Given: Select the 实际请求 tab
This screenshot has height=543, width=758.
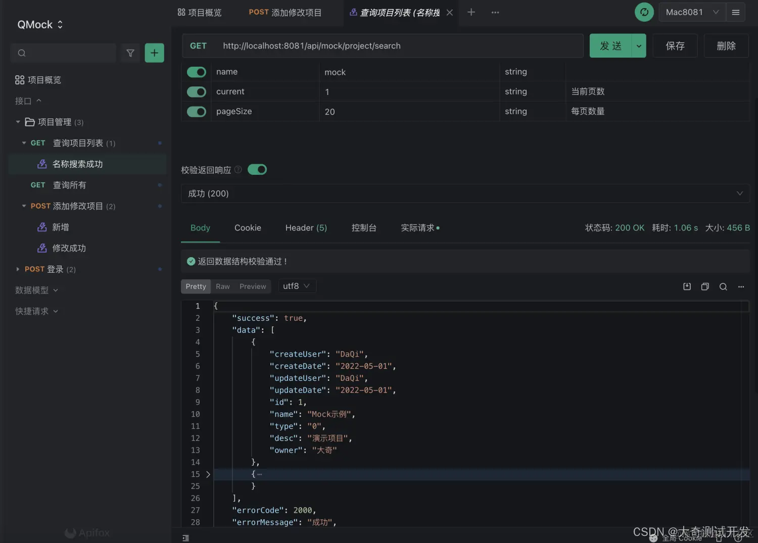Looking at the screenshot, I should pos(420,228).
